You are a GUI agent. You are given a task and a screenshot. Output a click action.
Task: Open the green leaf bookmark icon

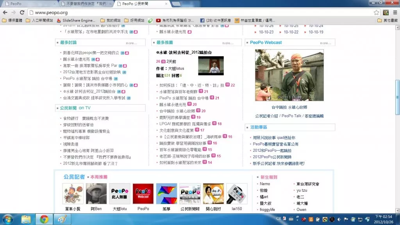150,20
